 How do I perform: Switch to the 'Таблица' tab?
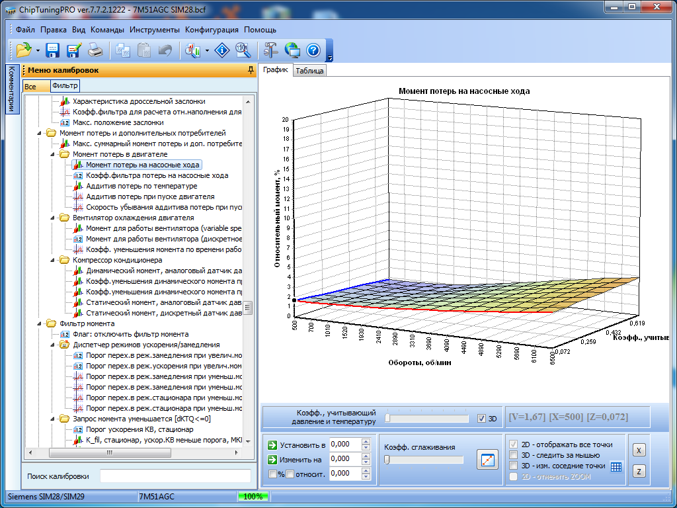(309, 71)
